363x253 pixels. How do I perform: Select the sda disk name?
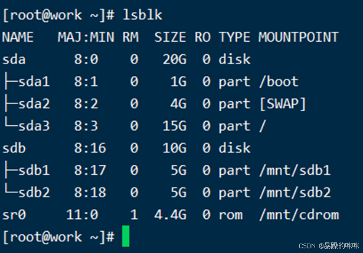(x=14, y=59)
